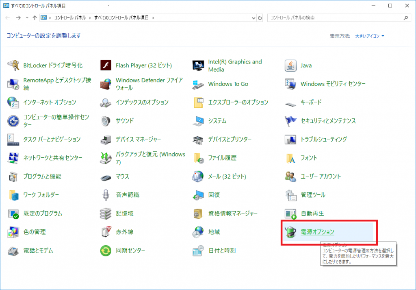The height and width of the screenshot is (290, 416).
Task: Open the 電話とモデム link
Action: click(x=38, y=251)
